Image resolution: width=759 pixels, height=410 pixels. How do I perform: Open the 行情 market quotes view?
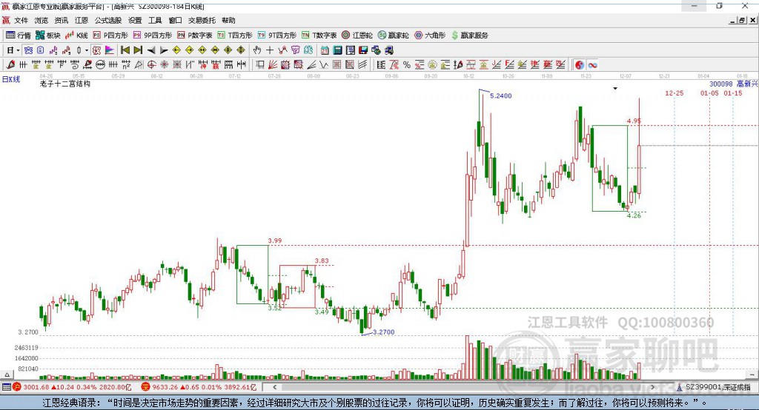pyautogui.click(x=18, y=36)
